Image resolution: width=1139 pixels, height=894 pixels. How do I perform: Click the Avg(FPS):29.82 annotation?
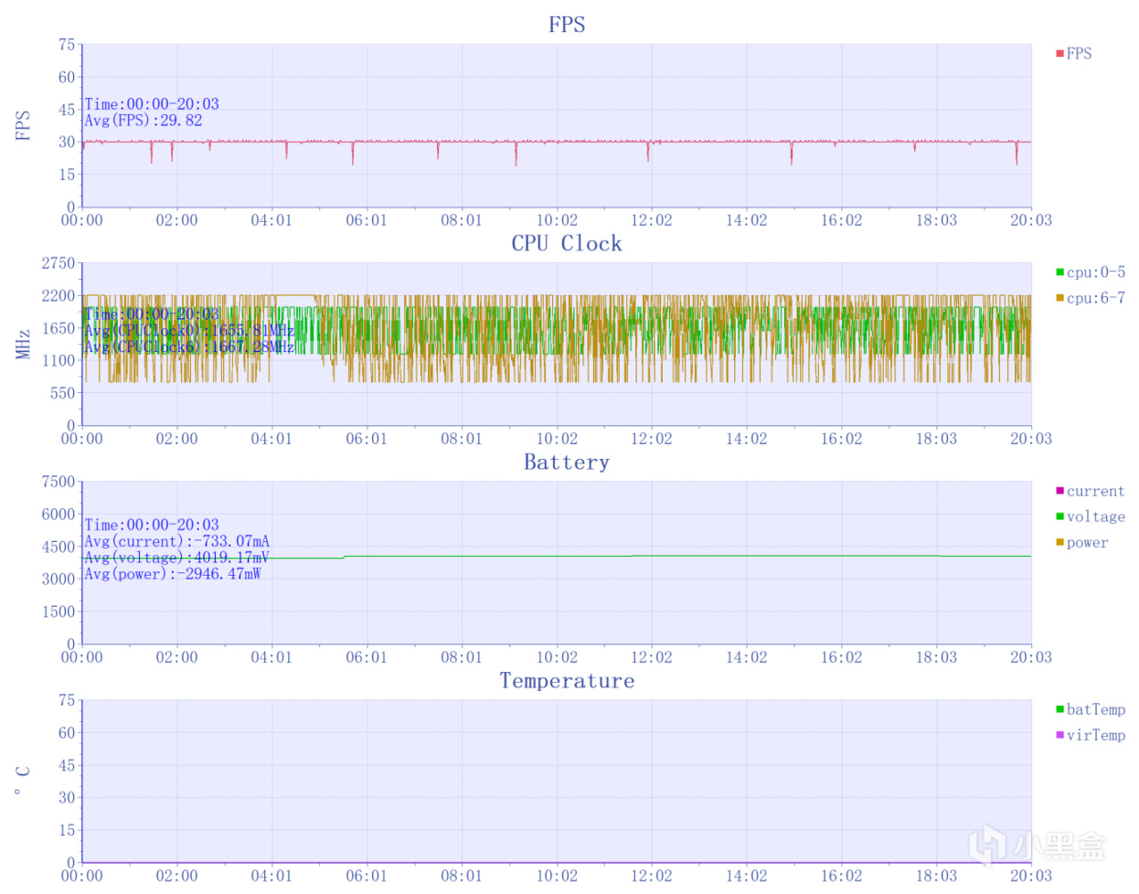point(144,121)
